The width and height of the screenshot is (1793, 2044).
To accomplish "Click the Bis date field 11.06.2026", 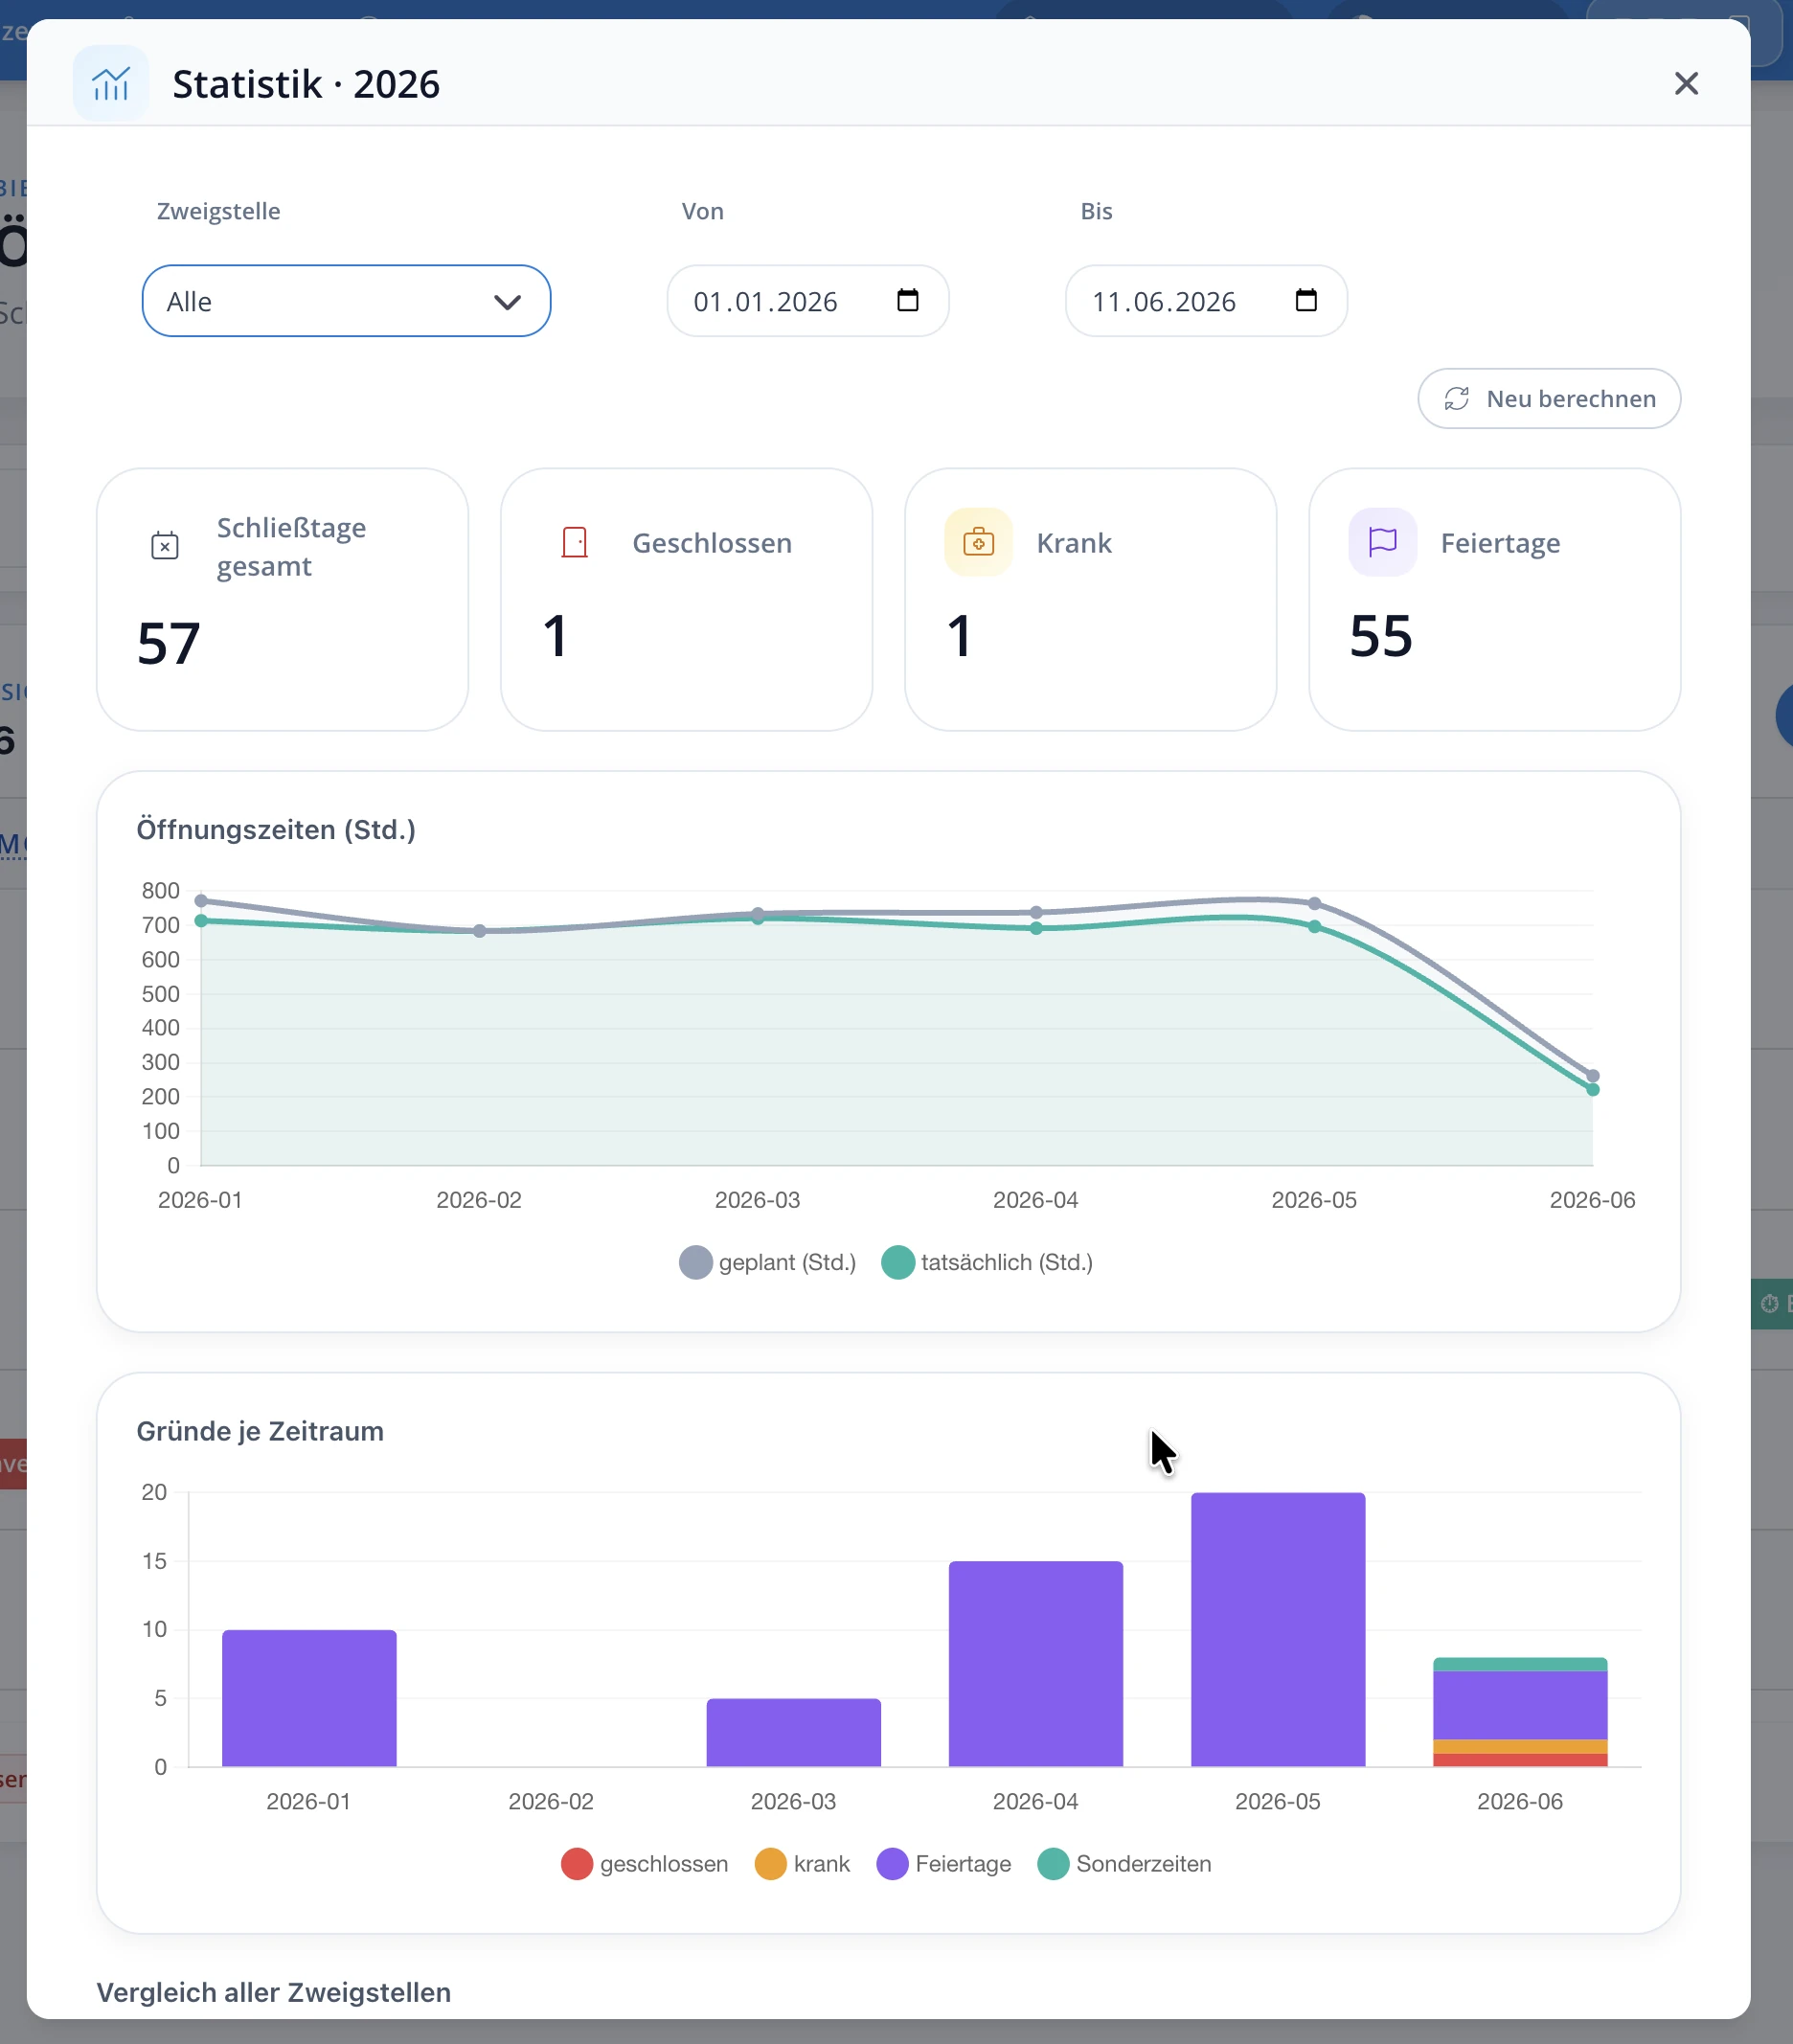I will click(1206, 301).
